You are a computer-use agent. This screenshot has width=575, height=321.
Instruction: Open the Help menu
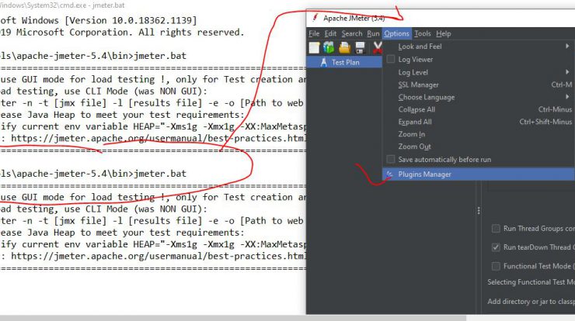click(x=444, y=33)
